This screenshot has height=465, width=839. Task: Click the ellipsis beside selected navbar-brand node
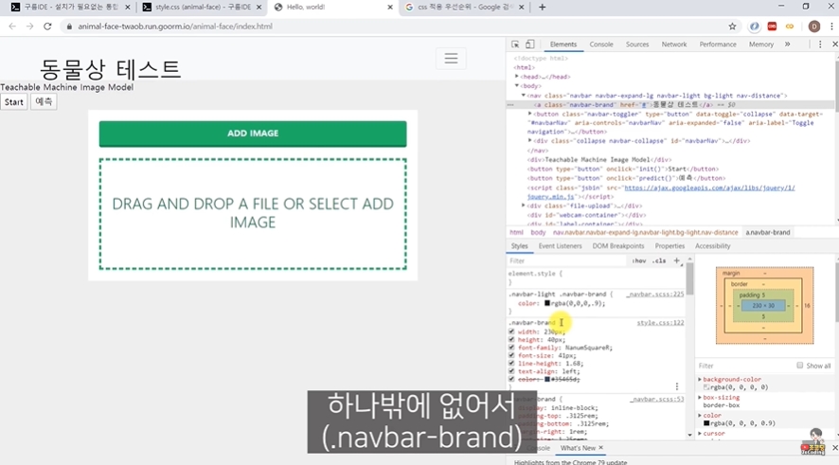pos(510,105)
